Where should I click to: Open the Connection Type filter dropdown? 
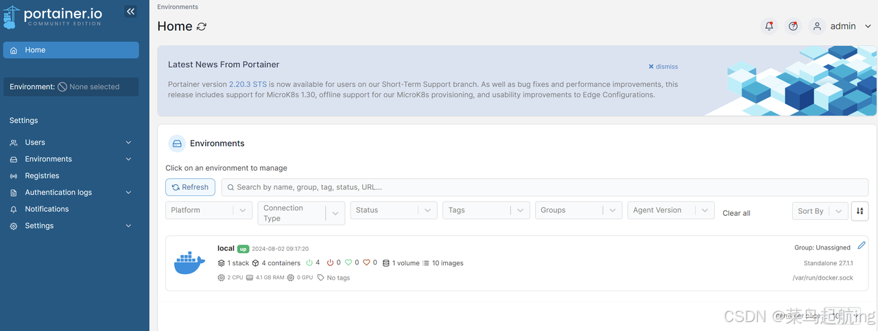(x=301, y=213)
